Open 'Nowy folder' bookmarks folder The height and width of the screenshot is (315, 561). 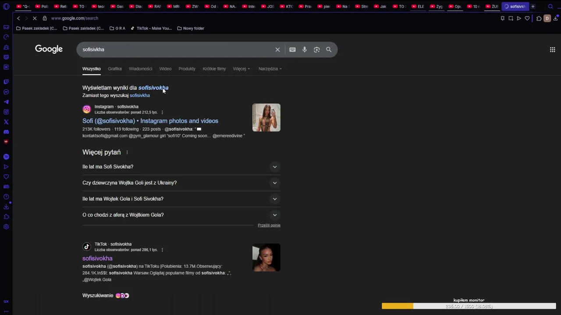[x=191, y=28]
